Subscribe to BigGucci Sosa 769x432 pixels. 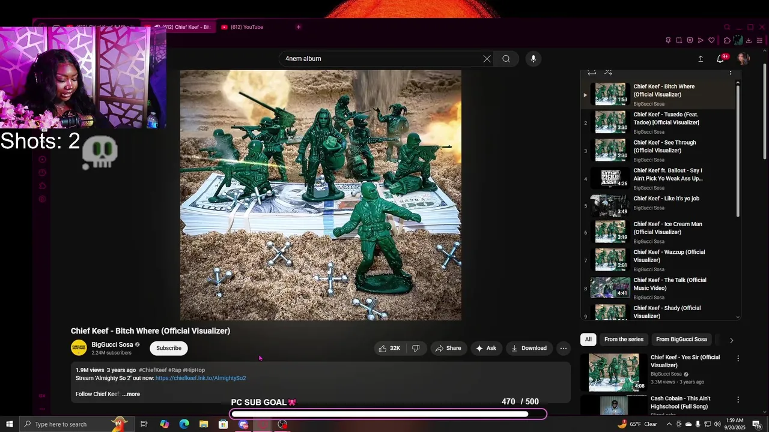[x=169, y=348]
